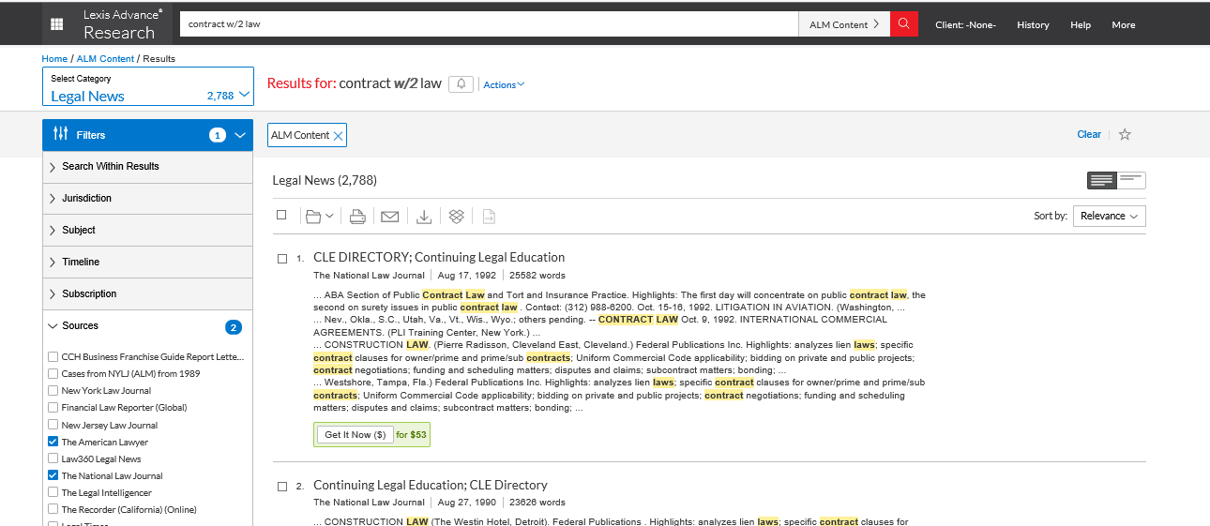
Task: Switch to full results view icon
Action: tap(1102, 180)
